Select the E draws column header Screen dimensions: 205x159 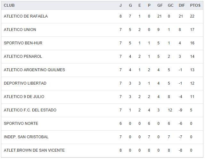(140, 5)
